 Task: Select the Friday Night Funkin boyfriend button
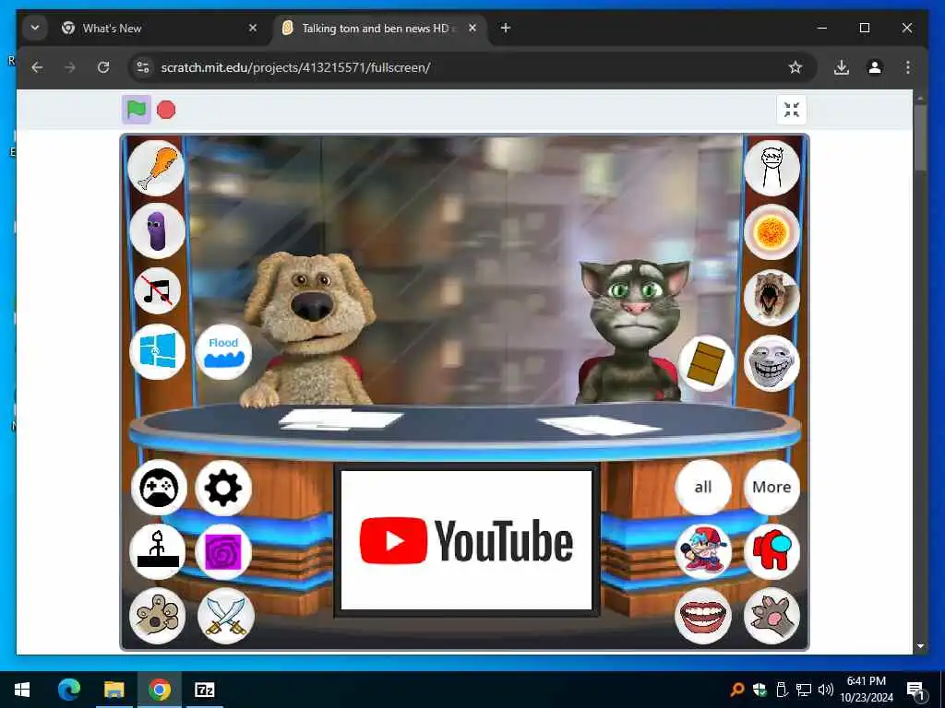703,551
